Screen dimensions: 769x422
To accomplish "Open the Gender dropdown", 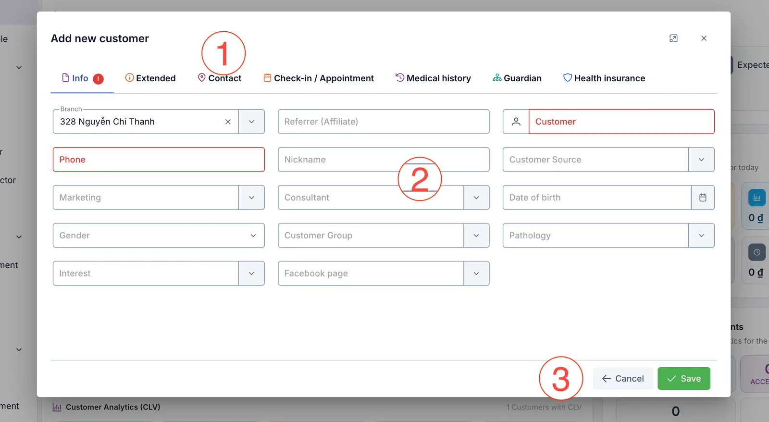I will tap(159, 236).
